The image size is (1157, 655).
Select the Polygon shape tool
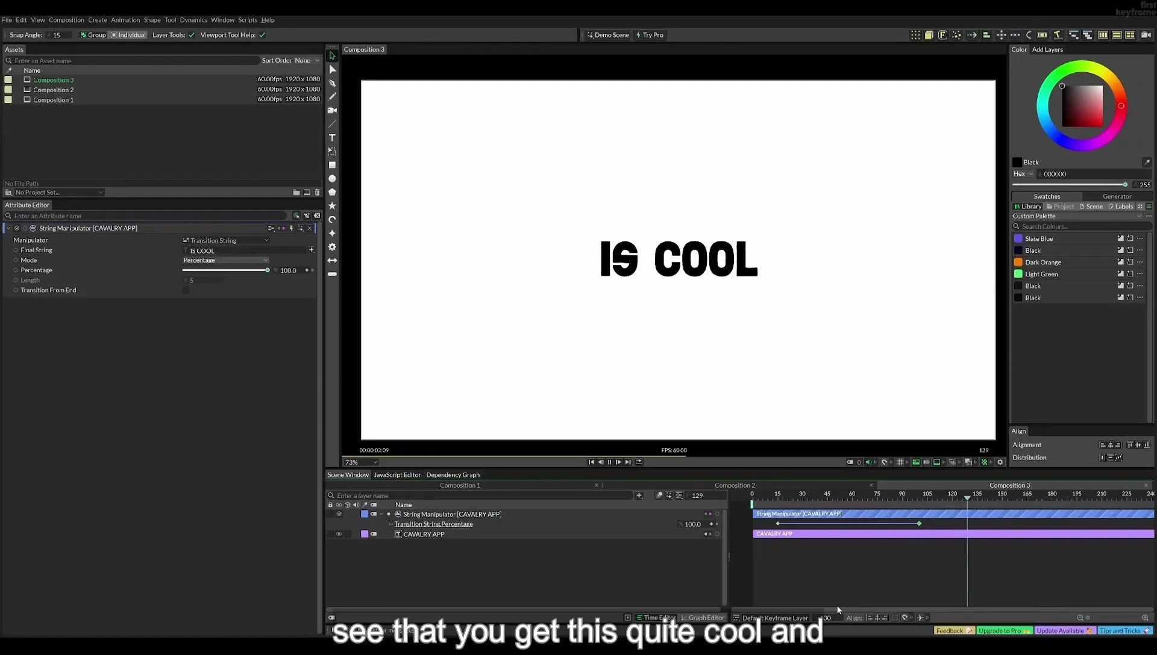(332, 192)
